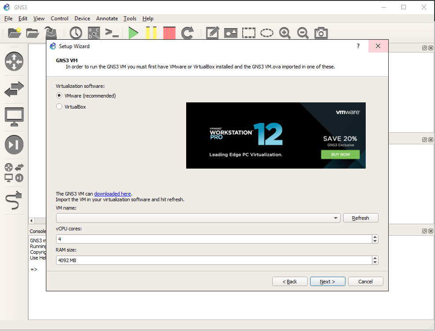Click the Refresh button

tap(360, 218)
